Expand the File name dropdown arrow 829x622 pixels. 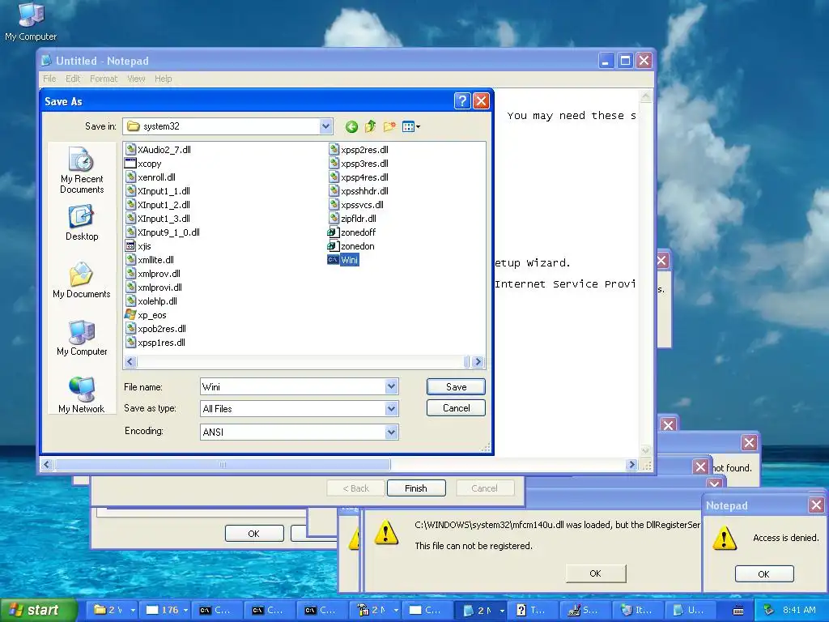[391, 386]
